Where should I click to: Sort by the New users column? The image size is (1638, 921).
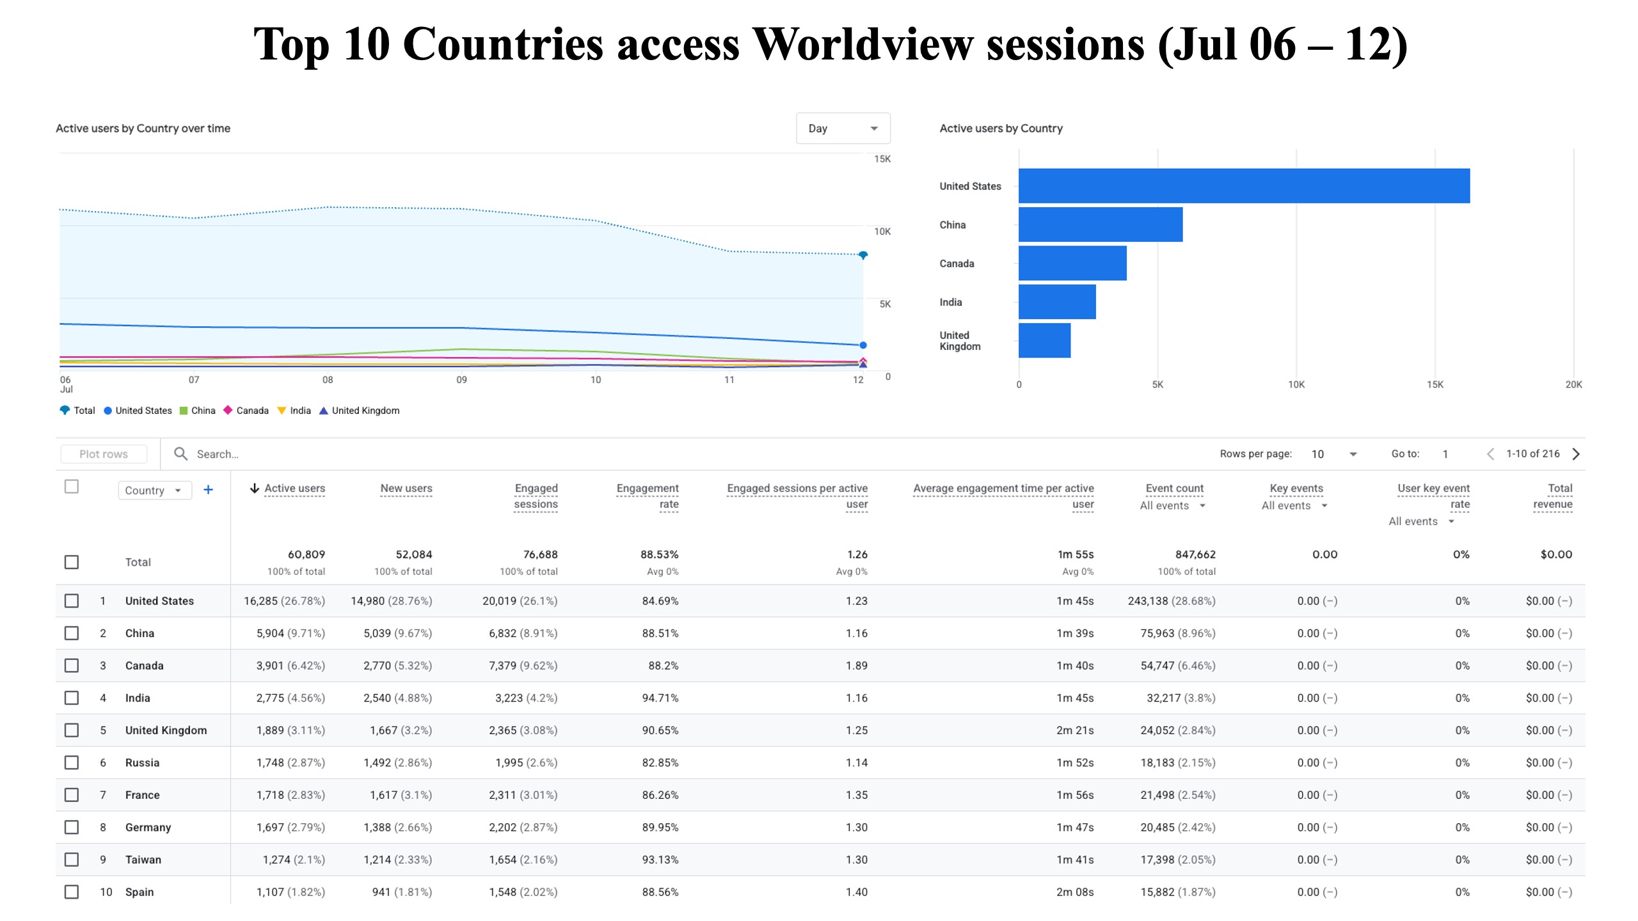pos(406,489)
